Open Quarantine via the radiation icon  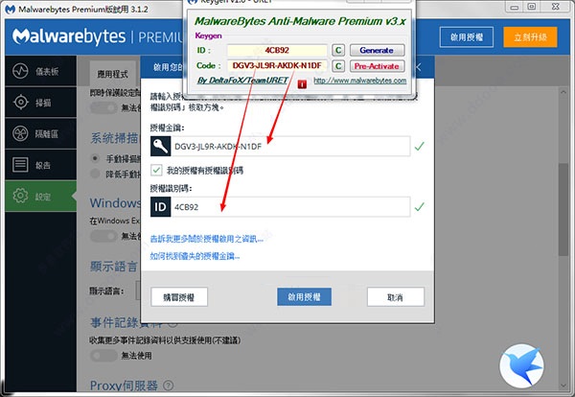coord(20,133)
